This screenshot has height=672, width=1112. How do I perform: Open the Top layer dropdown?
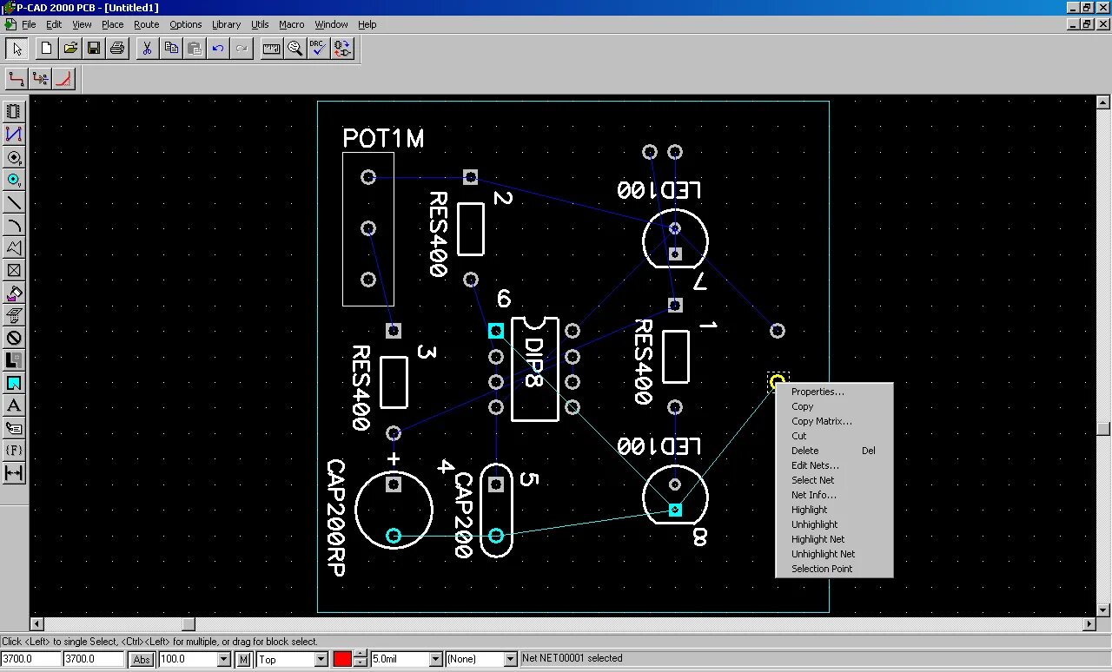[x=321, y=660]
